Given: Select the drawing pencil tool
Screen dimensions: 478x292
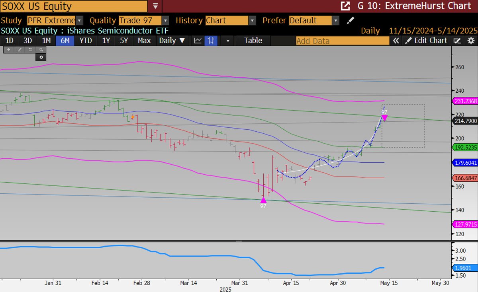Looking at the screenshot, I should 19,50.
